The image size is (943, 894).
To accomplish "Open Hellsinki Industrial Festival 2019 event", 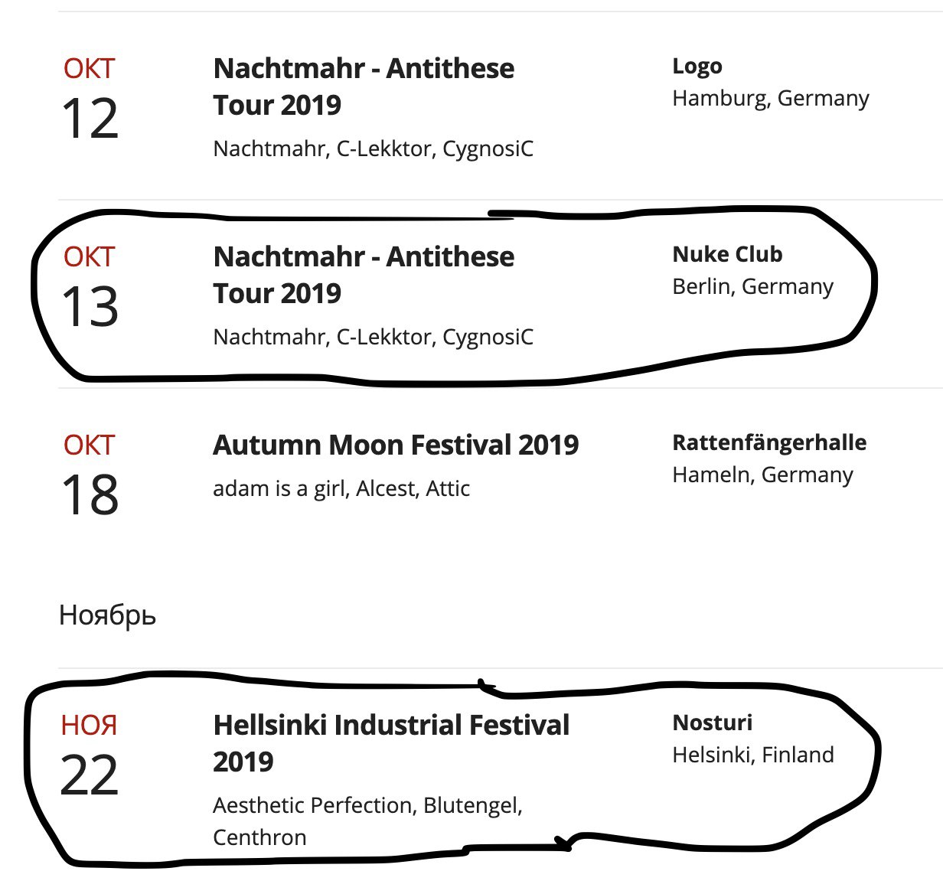I will [391, 743].
